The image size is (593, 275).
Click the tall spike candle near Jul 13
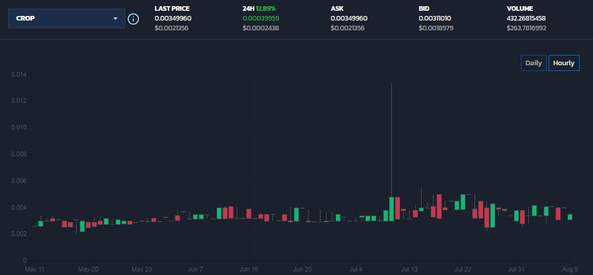(x=391, y=209)
